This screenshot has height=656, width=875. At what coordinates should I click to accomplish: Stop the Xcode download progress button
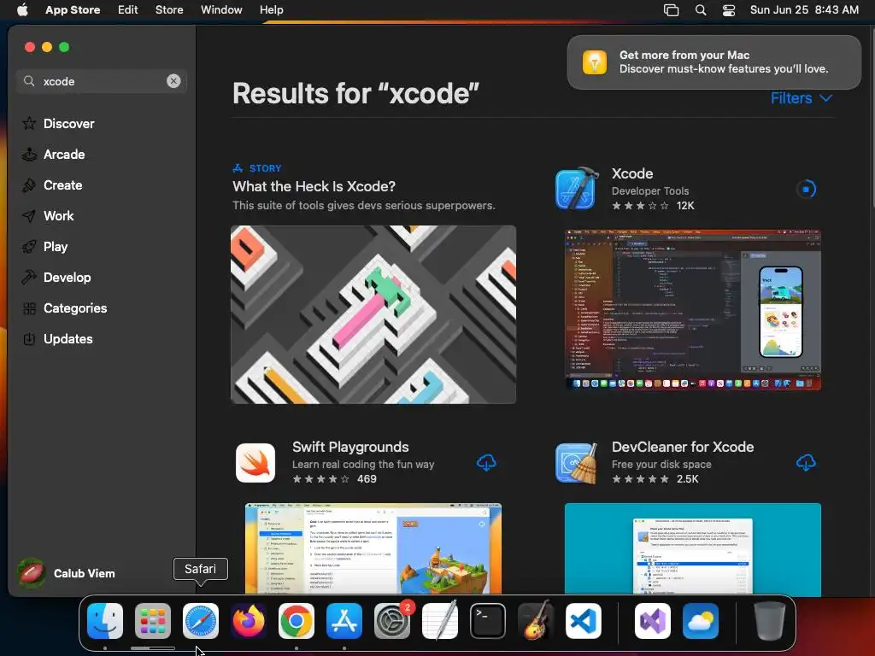tap(806, 189)
